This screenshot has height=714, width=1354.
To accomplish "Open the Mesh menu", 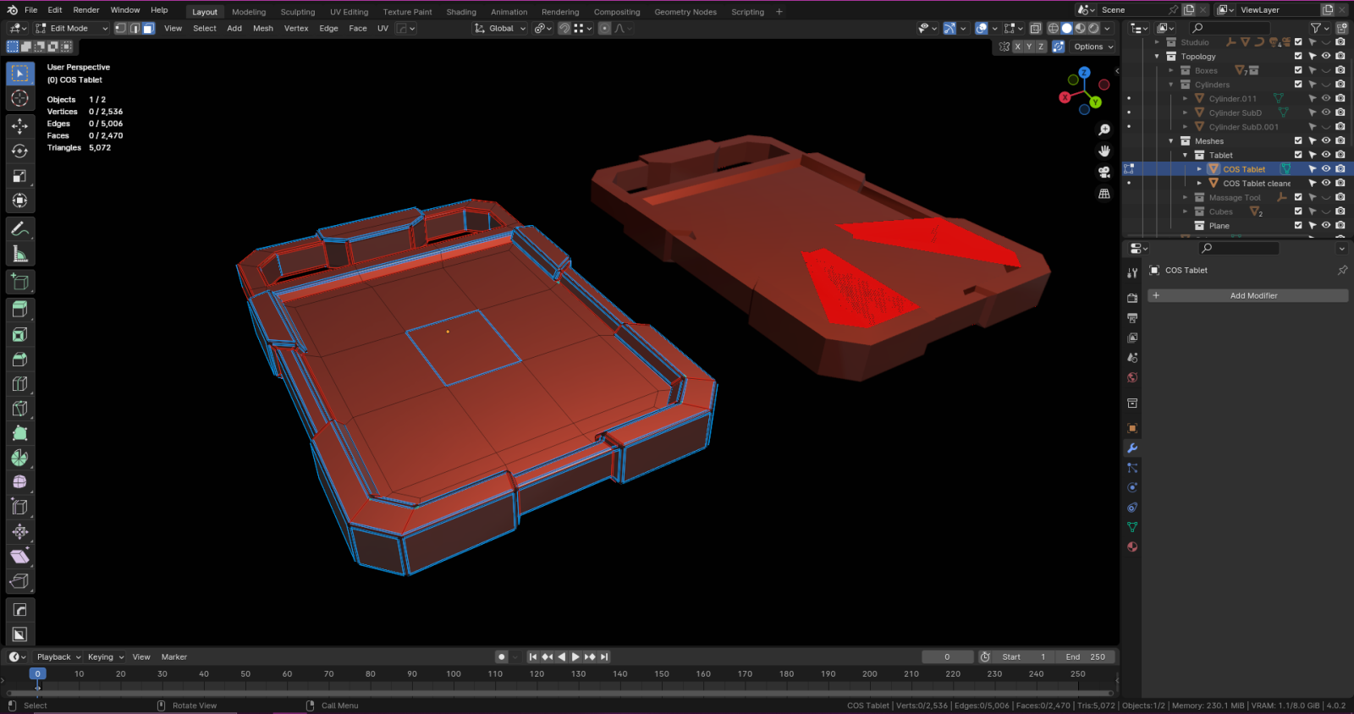I will point(263,28).
